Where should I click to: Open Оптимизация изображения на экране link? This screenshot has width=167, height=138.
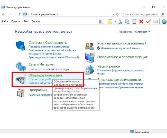121,87
